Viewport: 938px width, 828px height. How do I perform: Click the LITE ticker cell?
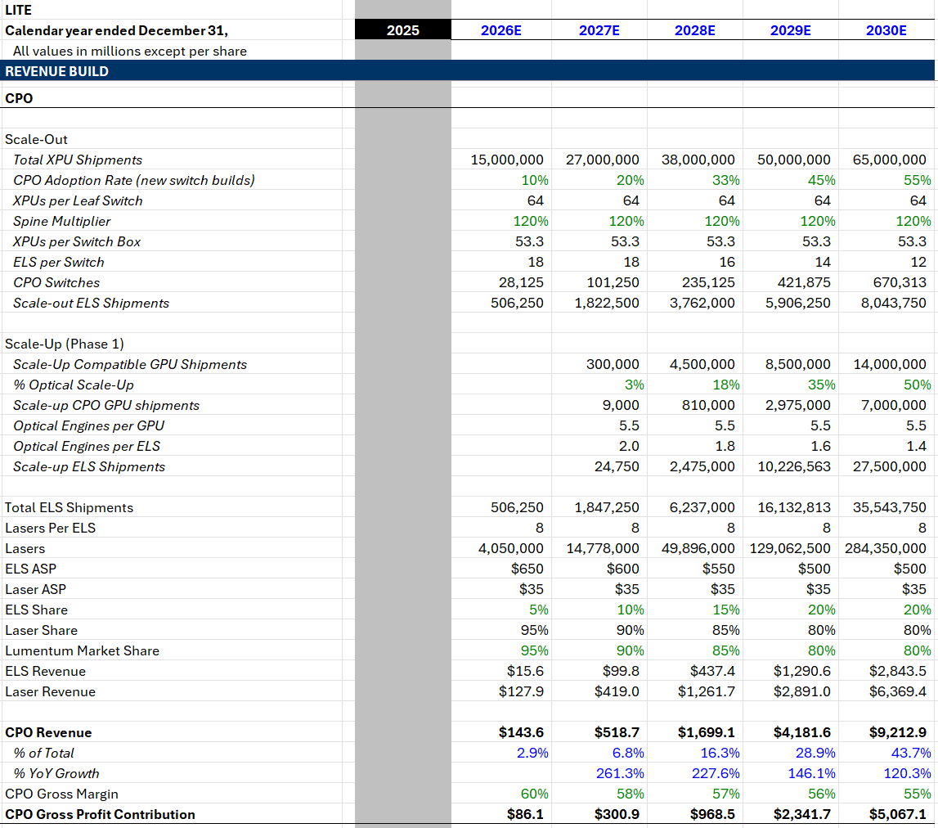pyautogui.click(x=19, y=10)
